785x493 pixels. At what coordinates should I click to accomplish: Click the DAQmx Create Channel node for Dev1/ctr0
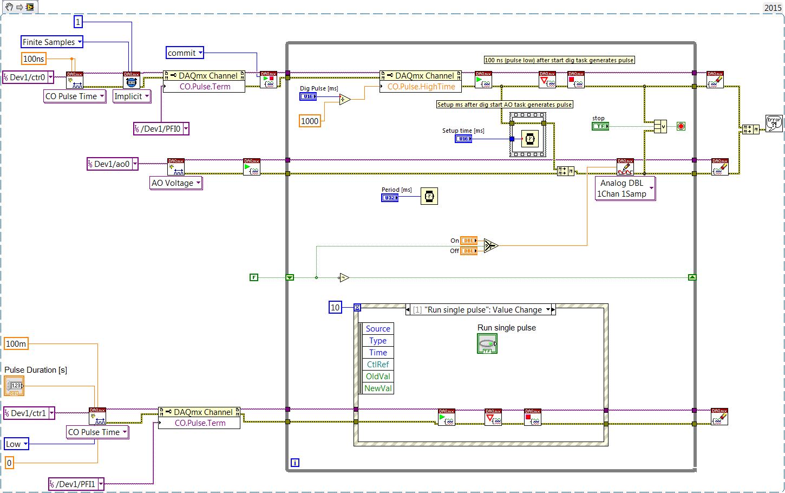coord(75,80)
